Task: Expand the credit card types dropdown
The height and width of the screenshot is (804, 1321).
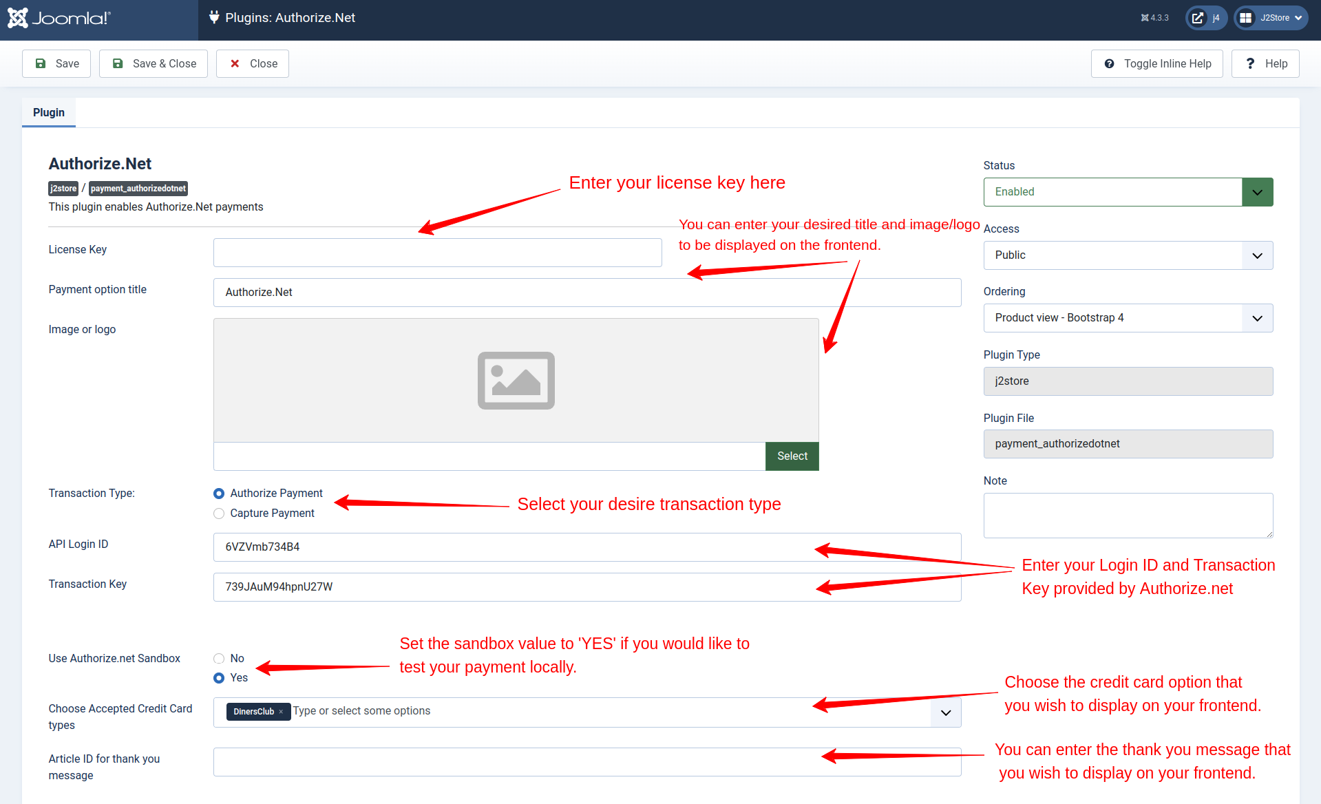Action: (x=946, y=712)
